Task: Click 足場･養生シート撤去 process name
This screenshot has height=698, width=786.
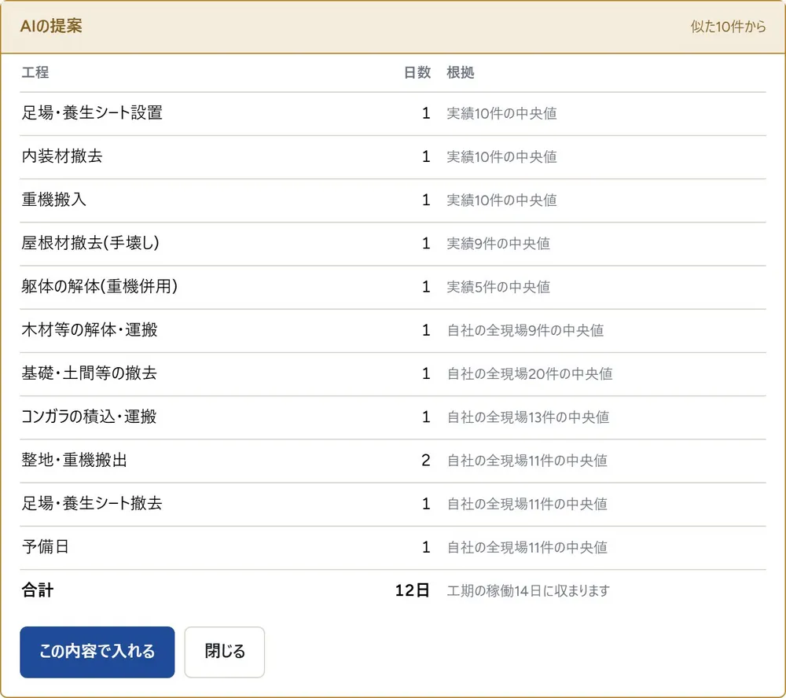Action: click(x=92, y=503)
